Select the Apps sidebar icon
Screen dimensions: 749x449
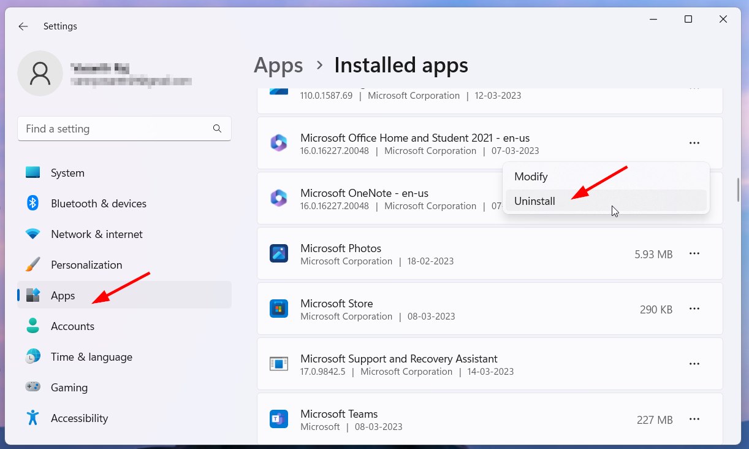click(33, 296)
